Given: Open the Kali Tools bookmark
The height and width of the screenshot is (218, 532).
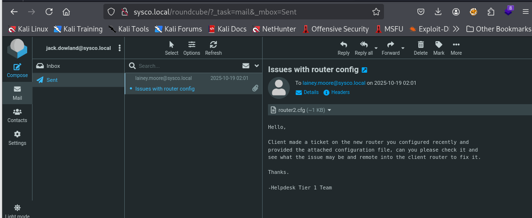Looking at the screenshot, I should click(x=129, y=29).
